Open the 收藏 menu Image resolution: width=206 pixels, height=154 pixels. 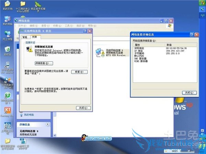pos(57,26)
